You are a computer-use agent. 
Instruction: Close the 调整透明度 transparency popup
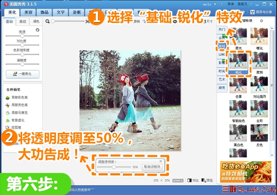click(161, 161)
